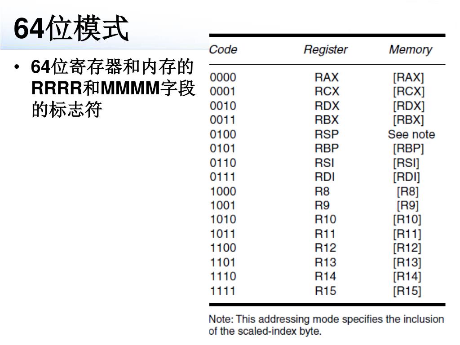The height and width of the screenshot is (345, 460).
Task: Select register cell "R10"
Action: click(x=325, y=219)
